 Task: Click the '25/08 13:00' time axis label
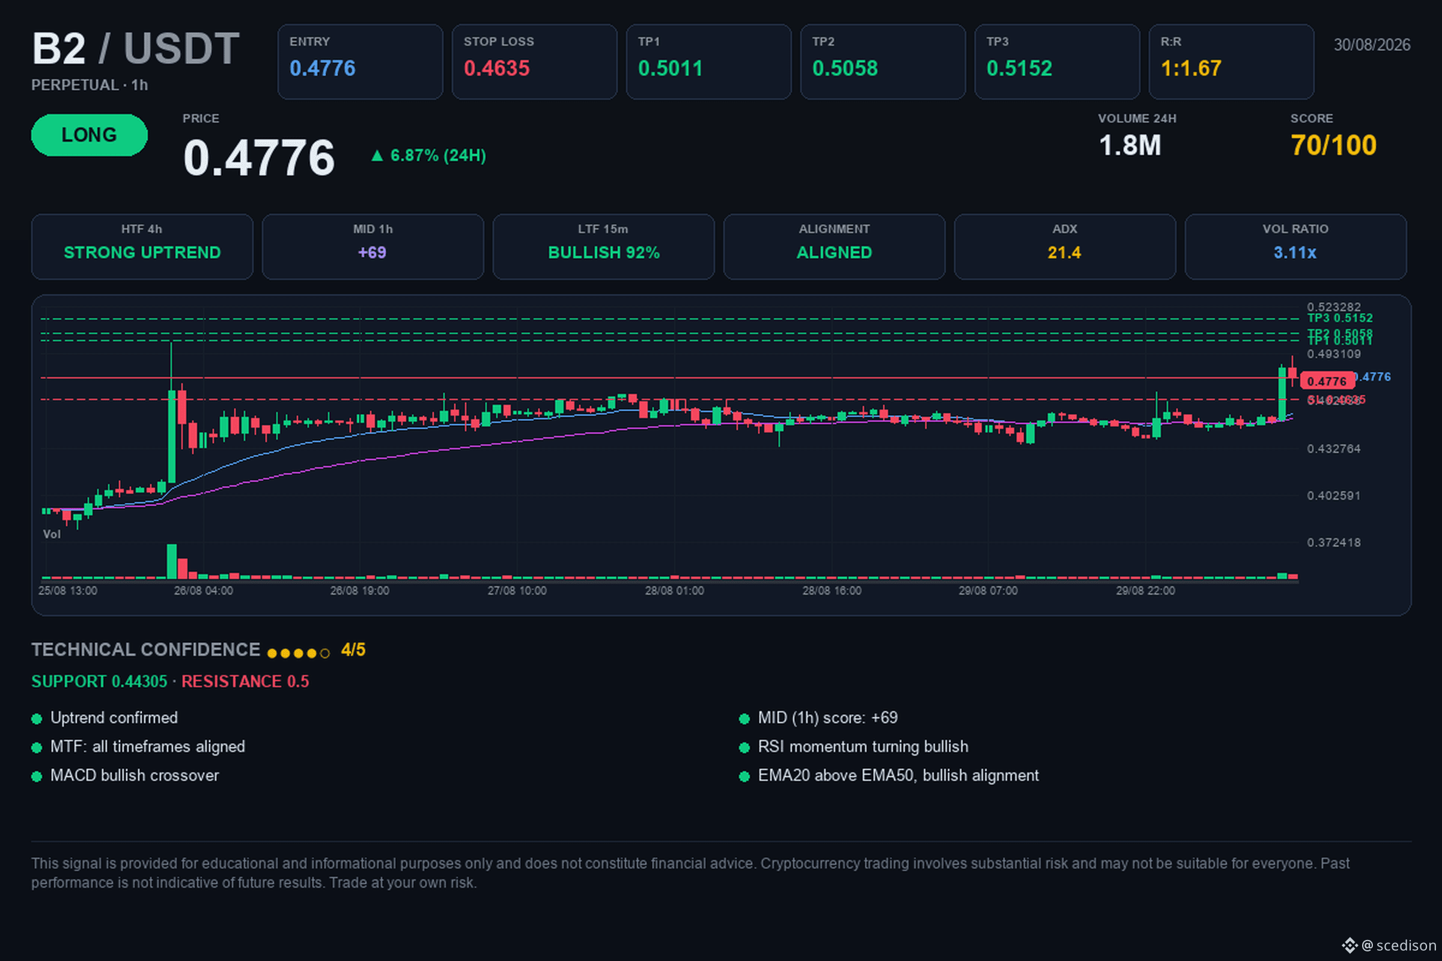point(67,591)
